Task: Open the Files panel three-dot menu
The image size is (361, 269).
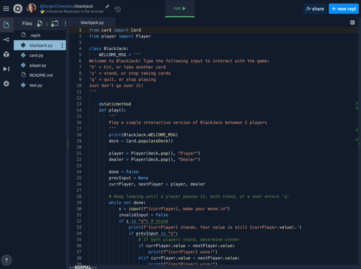Action: [x=65, y=23]
